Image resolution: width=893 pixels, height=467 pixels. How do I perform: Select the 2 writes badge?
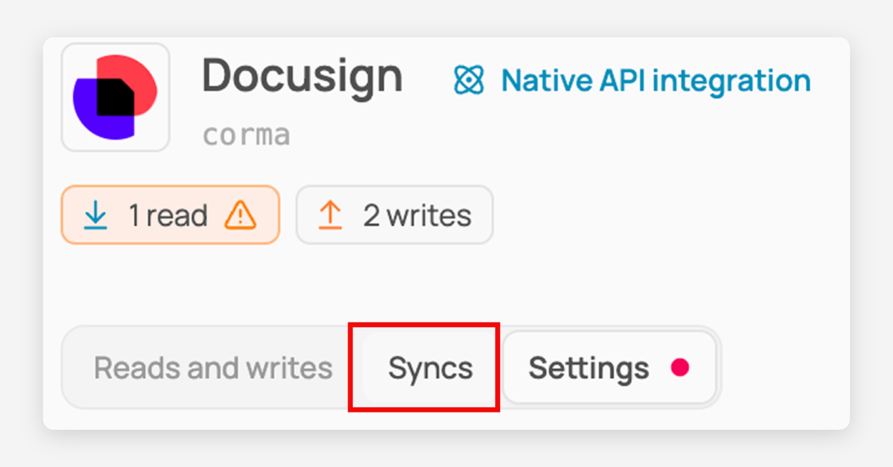click(x=395, y=215)
